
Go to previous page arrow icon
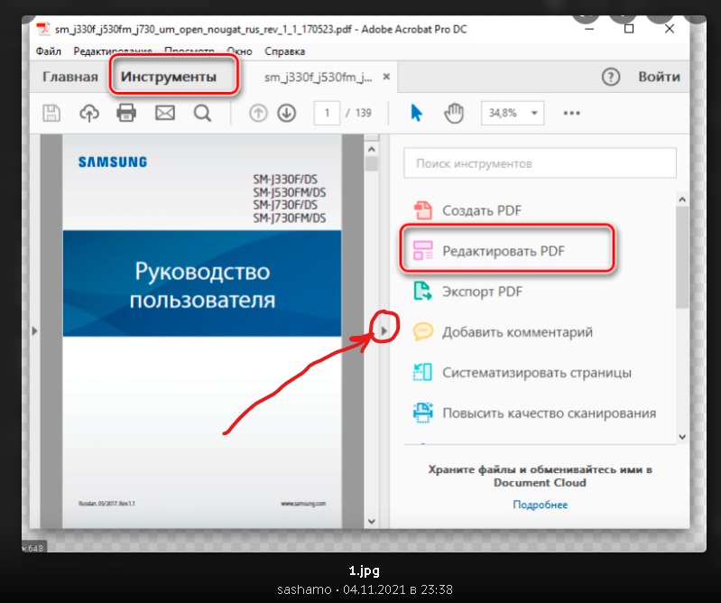tap(258, 113)
